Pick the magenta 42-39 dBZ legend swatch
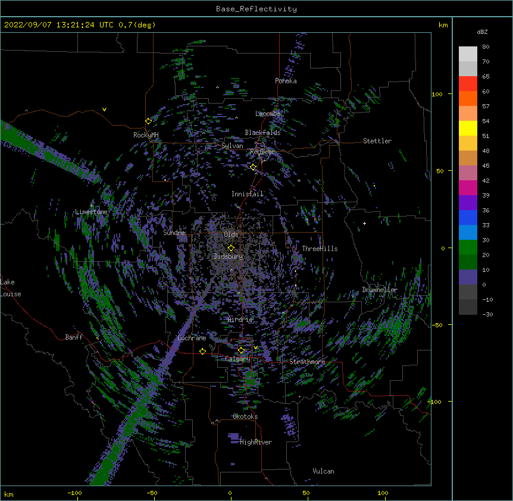 (468, 187)
